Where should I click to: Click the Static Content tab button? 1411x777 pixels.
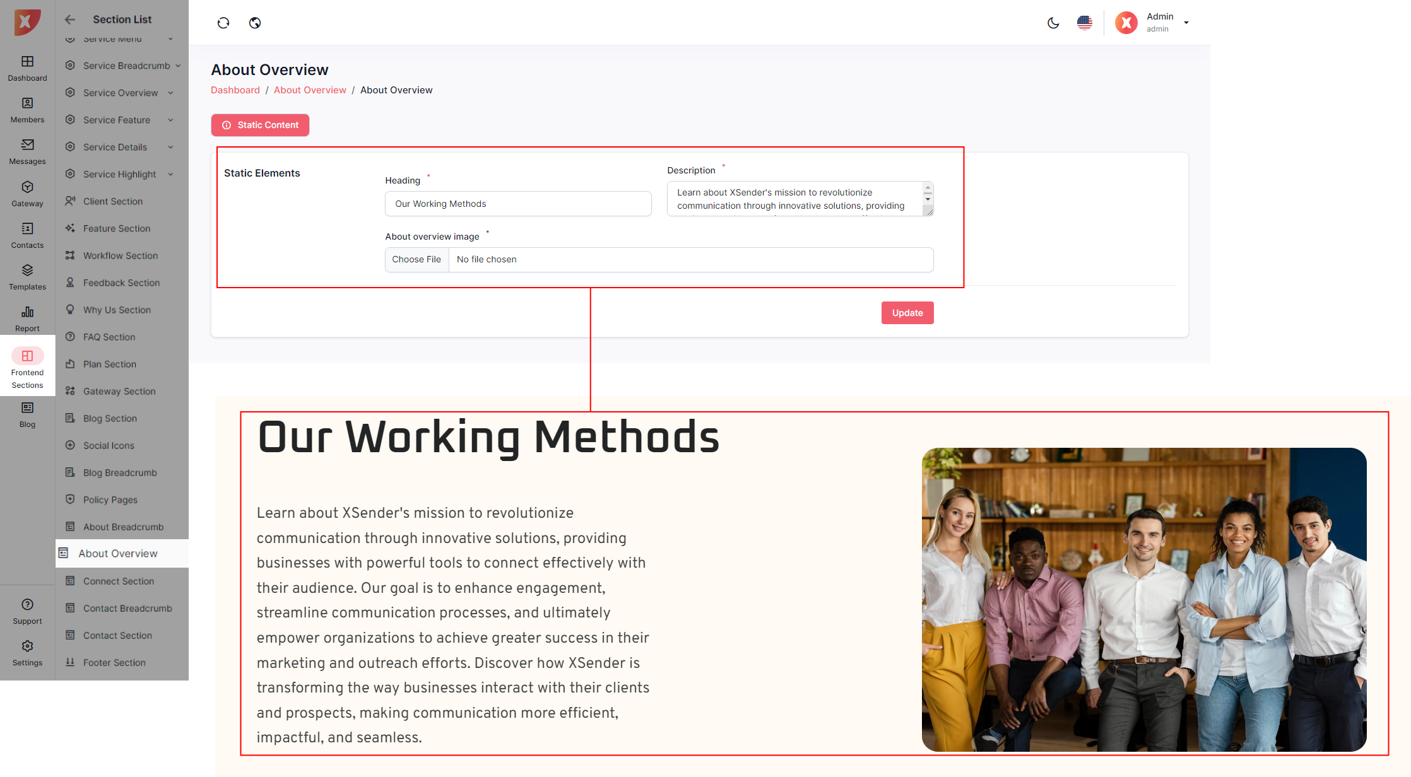point(260,125)
